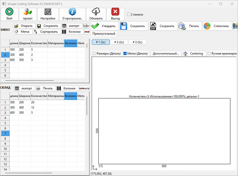Select row 7 header in СКЛАД table

coord(5,133)
